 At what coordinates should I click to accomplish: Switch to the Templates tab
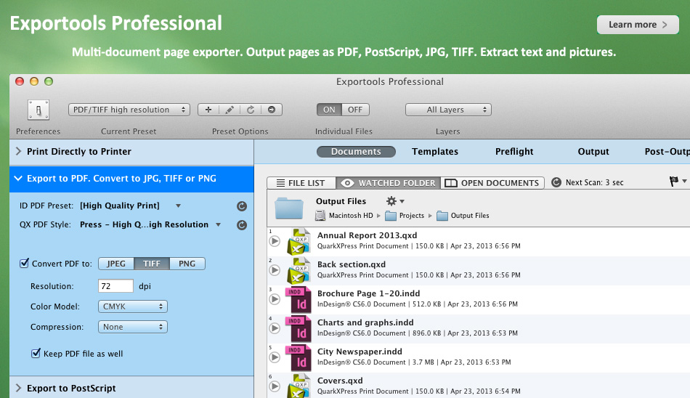[435, 152]
